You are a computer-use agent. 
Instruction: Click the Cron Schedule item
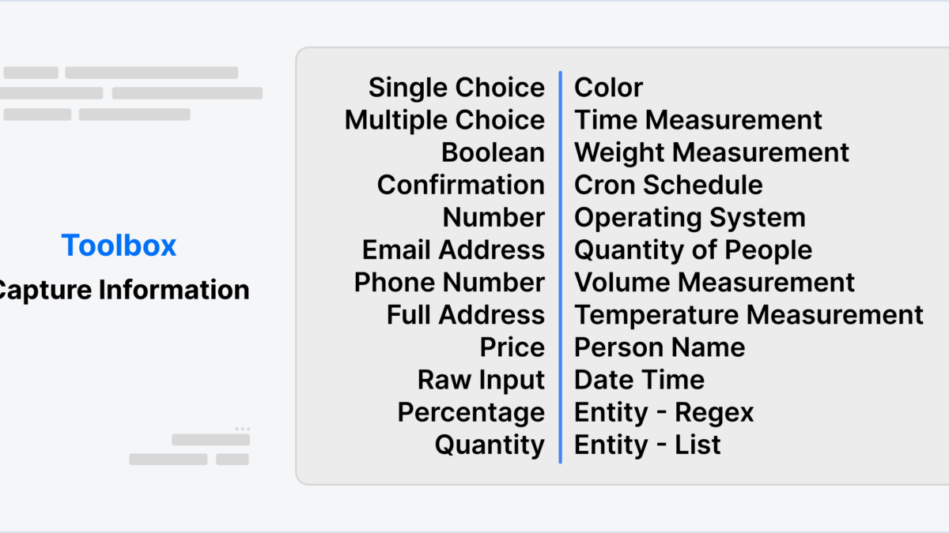pos(668,185)
